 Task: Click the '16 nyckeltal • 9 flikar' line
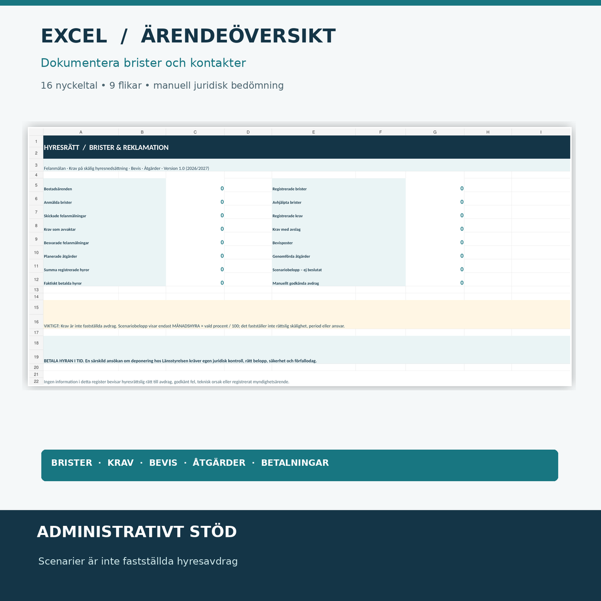pos(162,86)
